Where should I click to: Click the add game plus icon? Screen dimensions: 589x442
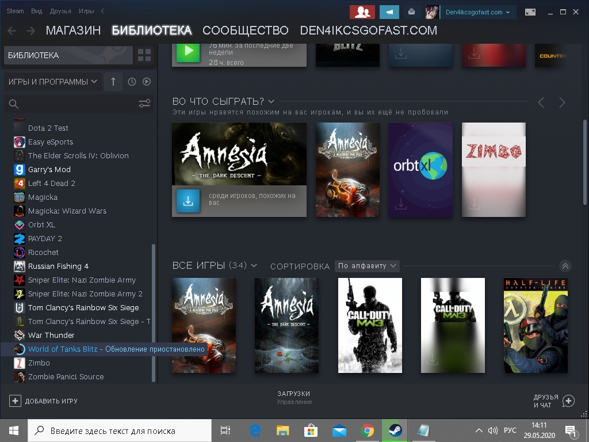(15, 401)
